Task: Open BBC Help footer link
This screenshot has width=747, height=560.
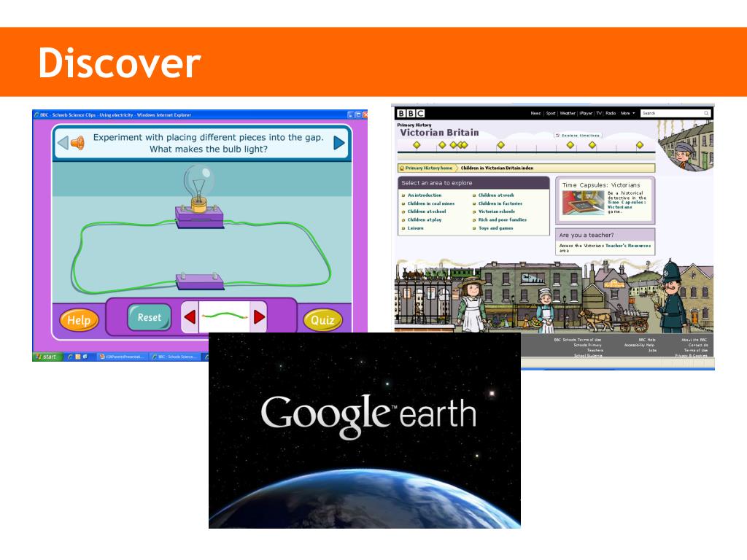Action: pyautogui.click(x=647, y=340)
